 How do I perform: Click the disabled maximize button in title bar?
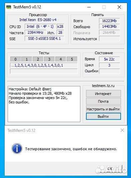tap(104, 7)
